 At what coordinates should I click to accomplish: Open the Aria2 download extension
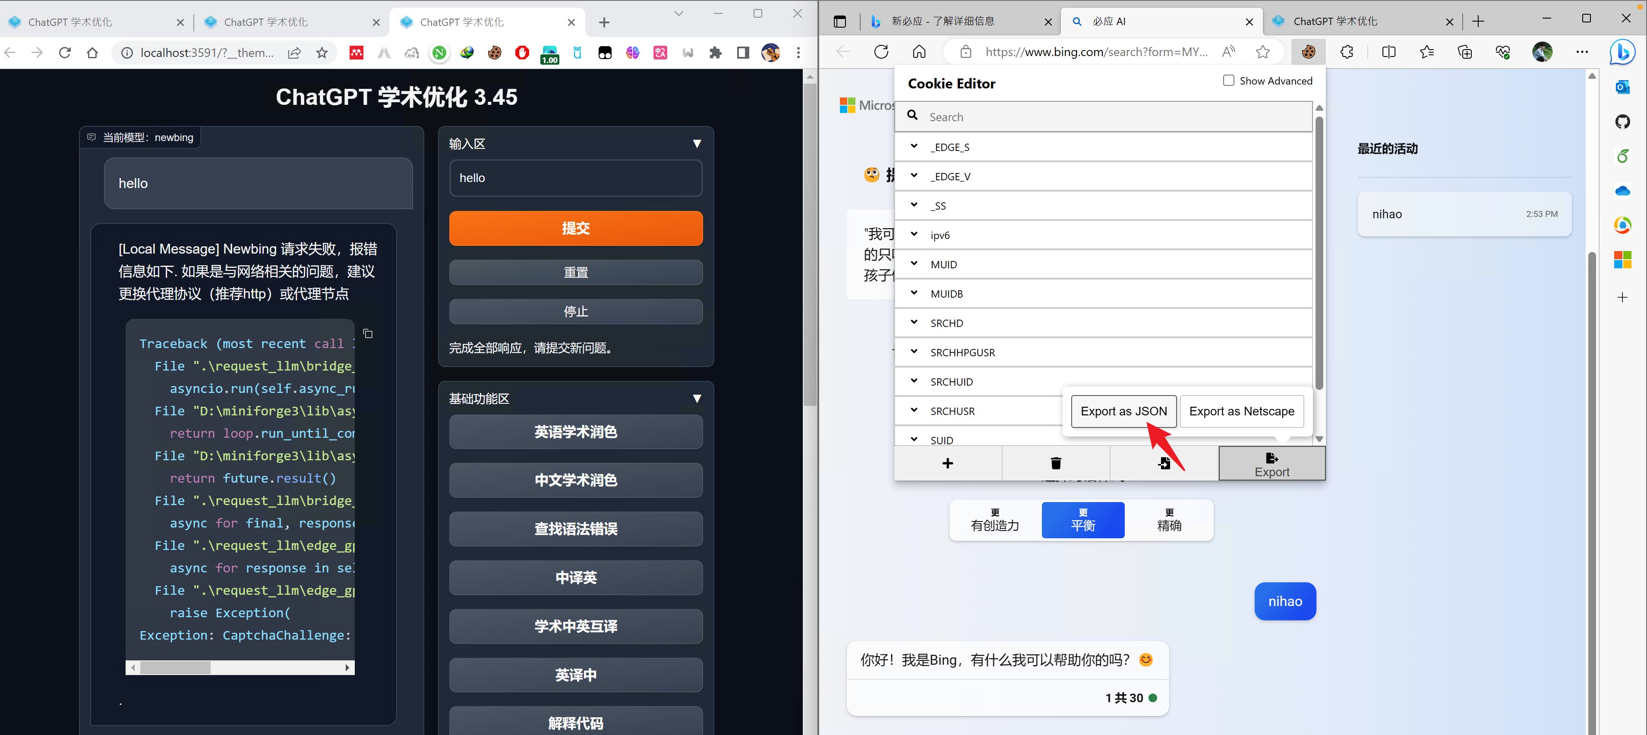tap(412, 53)
